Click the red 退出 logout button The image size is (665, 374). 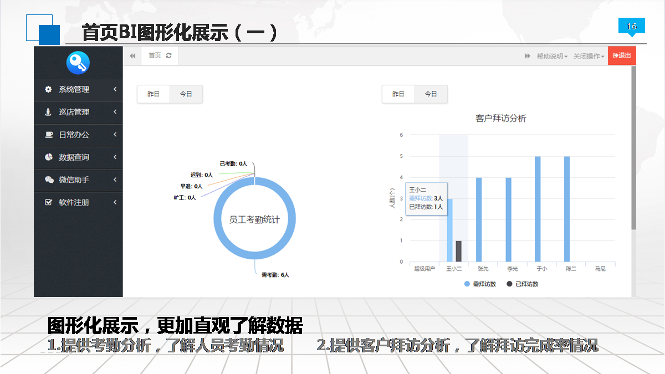coord(622,55)
